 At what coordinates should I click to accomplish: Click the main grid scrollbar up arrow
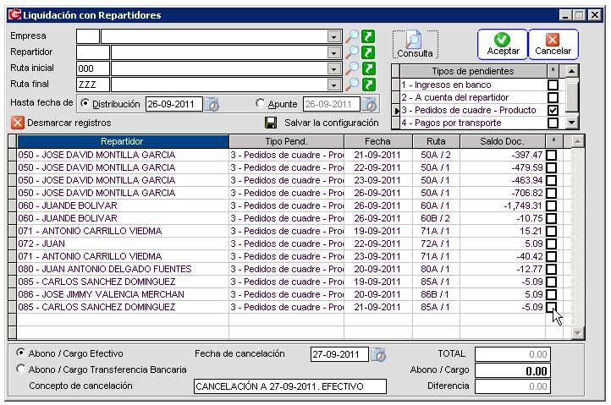(x=577, y=141)
